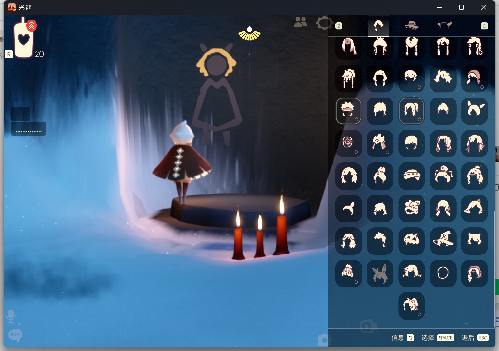Click 退后 back button with ESC key

[x=475, y=338]
